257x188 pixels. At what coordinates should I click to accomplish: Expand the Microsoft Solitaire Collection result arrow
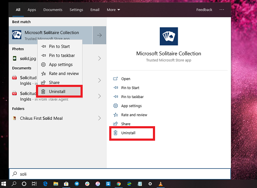tap(99, 35)
